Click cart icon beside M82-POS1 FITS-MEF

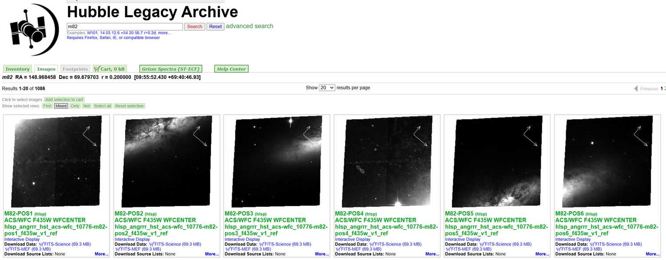[7, 249]
